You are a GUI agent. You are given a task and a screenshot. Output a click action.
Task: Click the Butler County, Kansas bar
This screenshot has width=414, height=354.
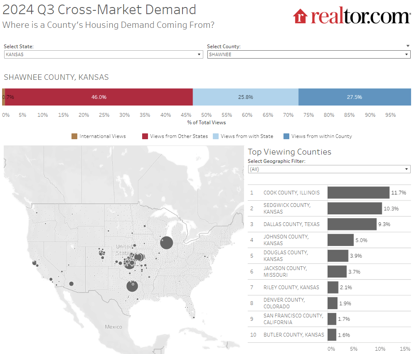click(332, 335)
